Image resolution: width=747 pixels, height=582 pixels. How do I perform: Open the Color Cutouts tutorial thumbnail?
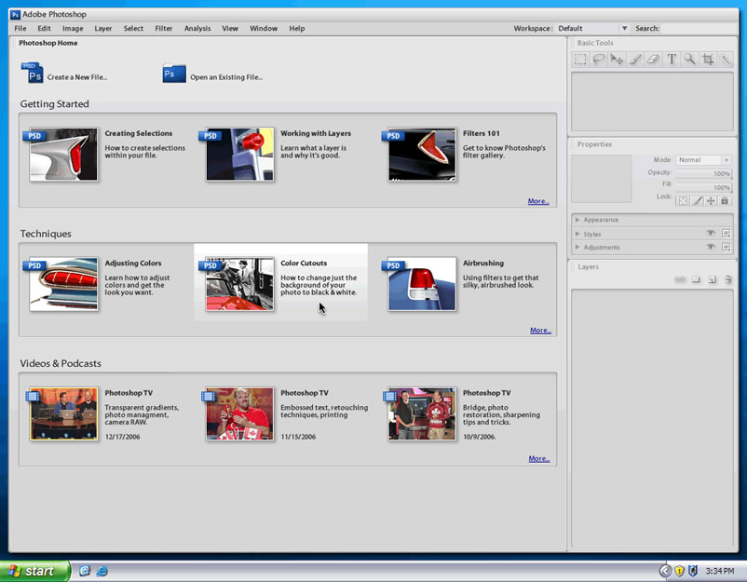[239, 284]
